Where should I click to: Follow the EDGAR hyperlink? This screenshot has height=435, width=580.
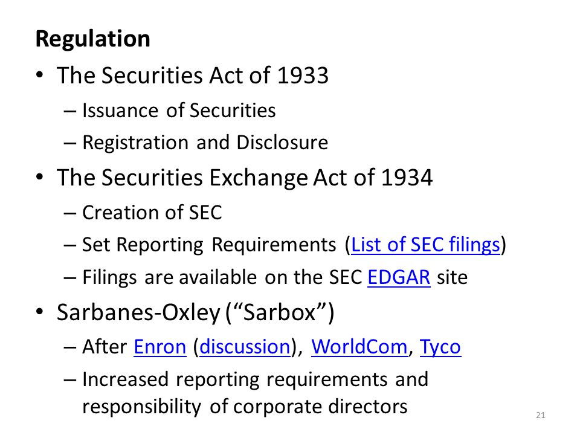point(399,277)
